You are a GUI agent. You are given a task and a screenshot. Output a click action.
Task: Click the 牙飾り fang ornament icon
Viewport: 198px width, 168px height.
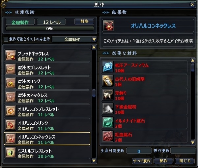(x=108, y=95)
